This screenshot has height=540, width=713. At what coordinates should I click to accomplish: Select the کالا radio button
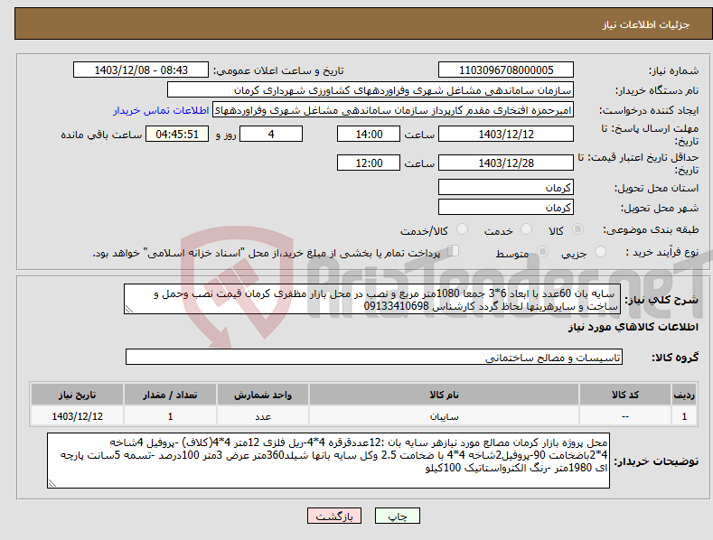[x=577, y=229]
